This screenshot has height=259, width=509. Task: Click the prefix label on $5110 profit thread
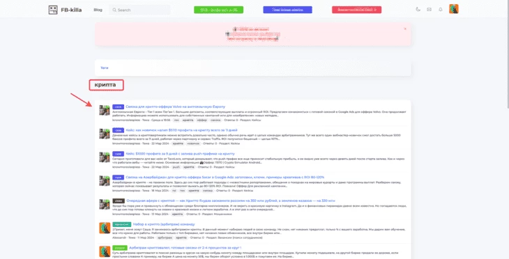coord(118,130)
